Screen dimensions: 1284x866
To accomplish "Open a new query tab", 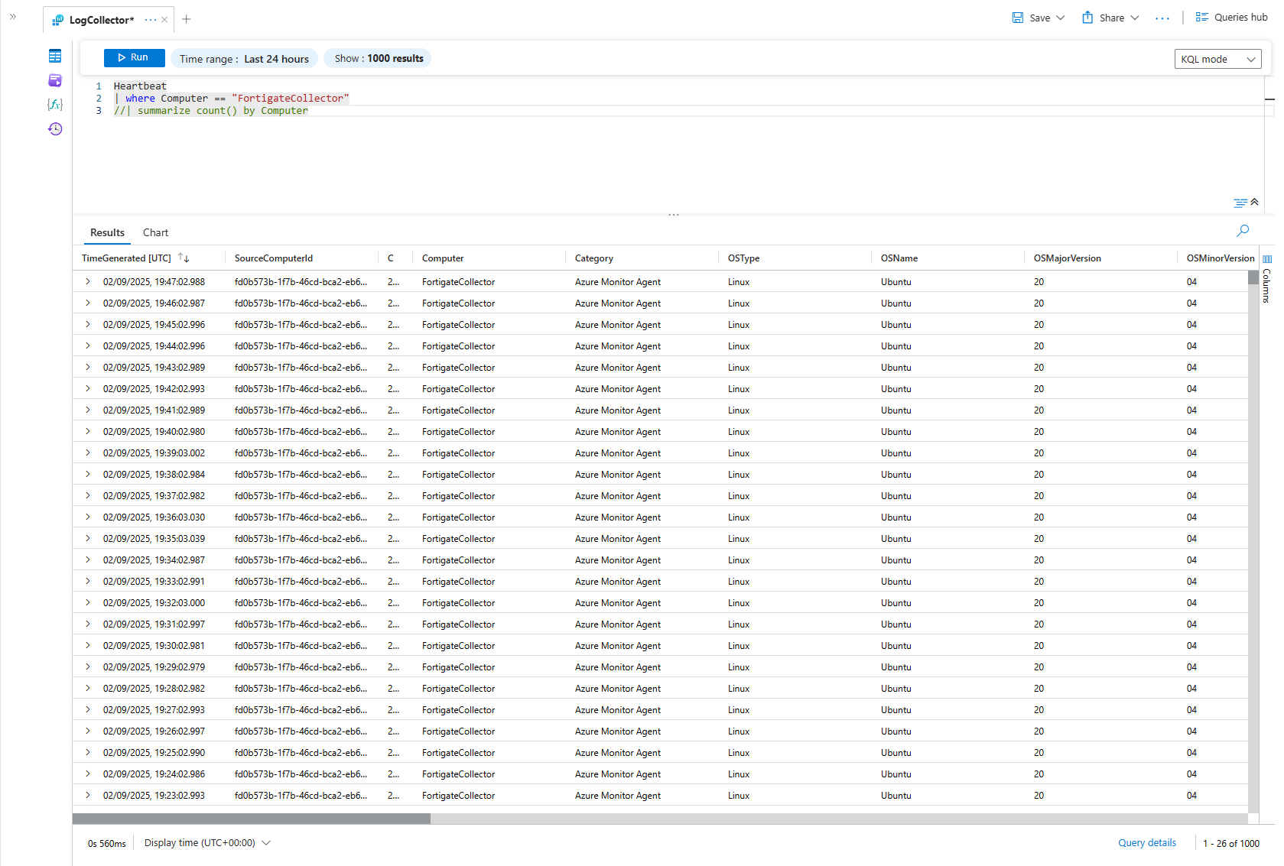I will 187,19.
